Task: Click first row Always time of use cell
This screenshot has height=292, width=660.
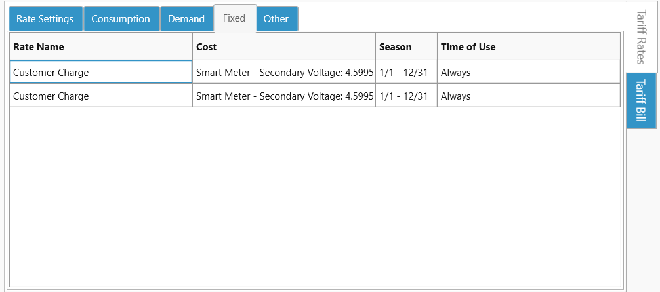Action: (x=528, y=73)
